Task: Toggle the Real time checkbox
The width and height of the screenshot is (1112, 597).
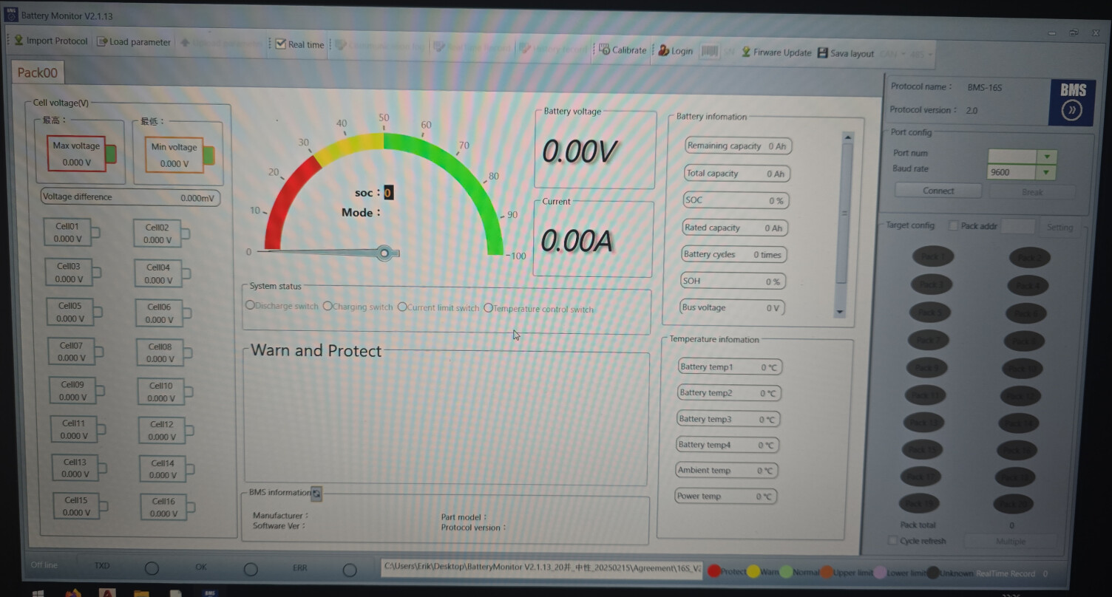Action: pos(280,44)
